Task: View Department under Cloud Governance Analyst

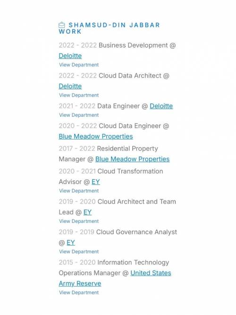Action: pyautogui.click(x=79, y=252)
